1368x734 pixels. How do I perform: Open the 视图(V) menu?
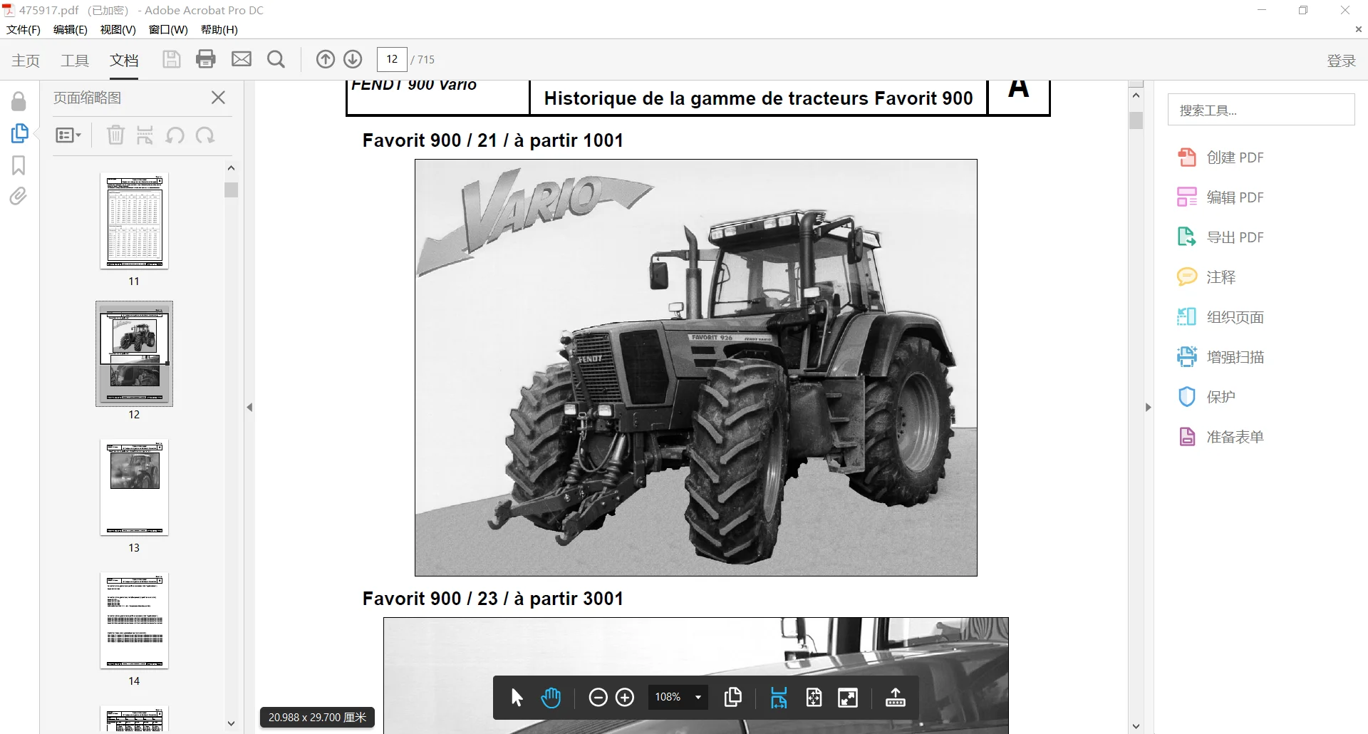(x=118, y=30)
